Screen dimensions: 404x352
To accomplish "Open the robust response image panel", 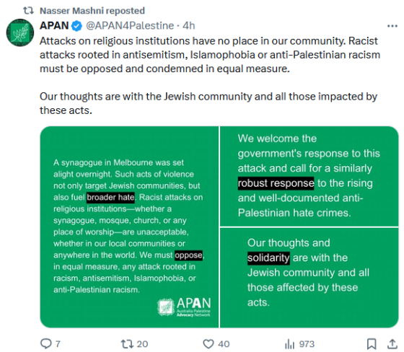I will pyautogui.click(x=309, y=176).
